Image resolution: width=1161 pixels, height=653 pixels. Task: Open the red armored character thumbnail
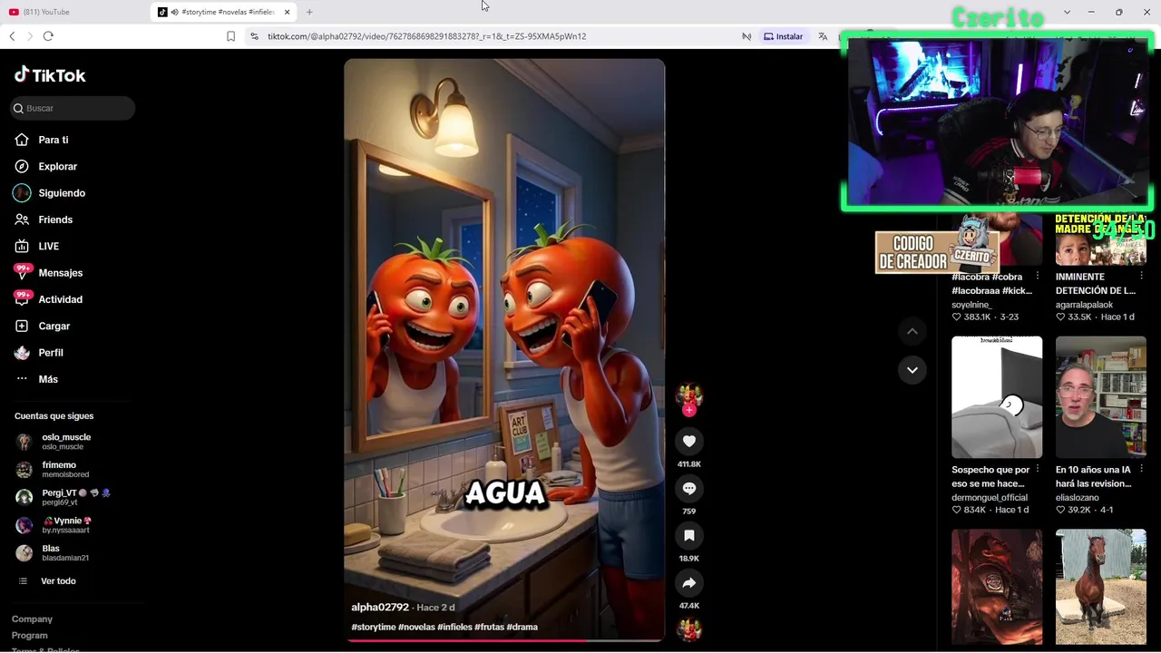pyautogui.click(x=997, y=587)
